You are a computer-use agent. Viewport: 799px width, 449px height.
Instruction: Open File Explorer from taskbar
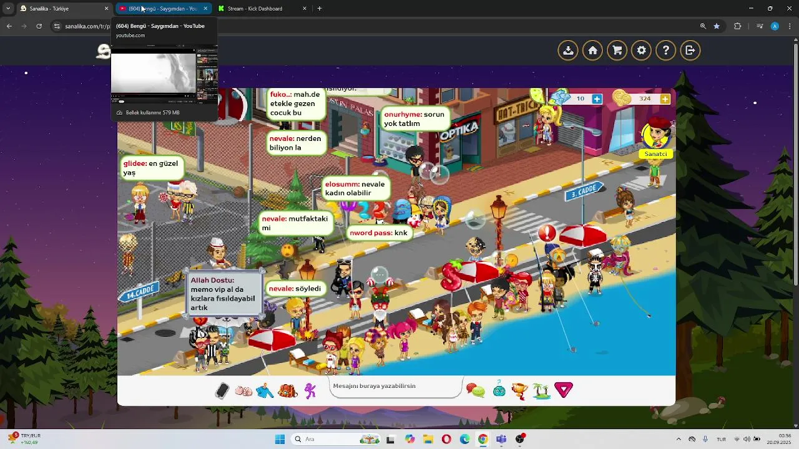pyautogui.click(x=428, y=439)
